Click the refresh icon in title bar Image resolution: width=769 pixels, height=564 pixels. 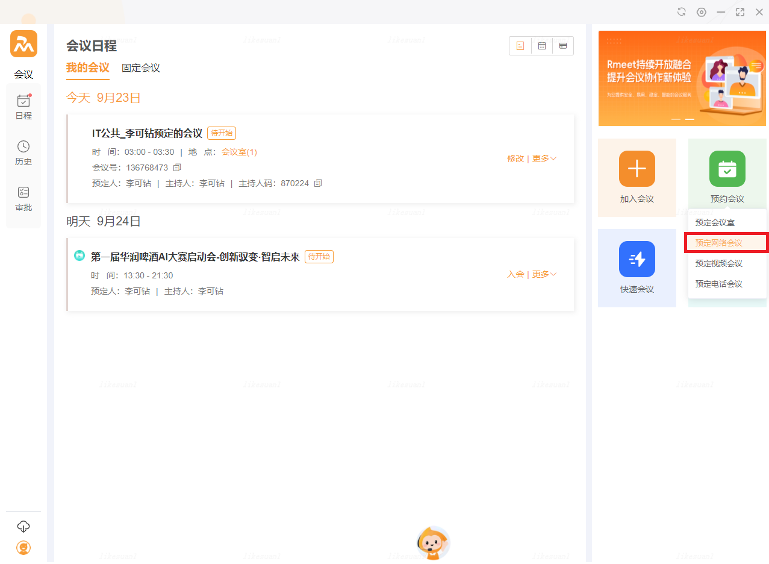pos(682,12)
